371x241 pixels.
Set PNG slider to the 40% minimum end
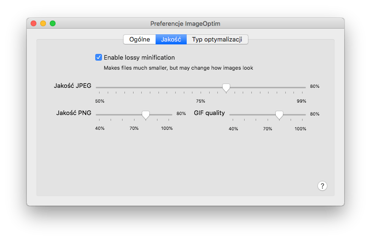point(97,115)
